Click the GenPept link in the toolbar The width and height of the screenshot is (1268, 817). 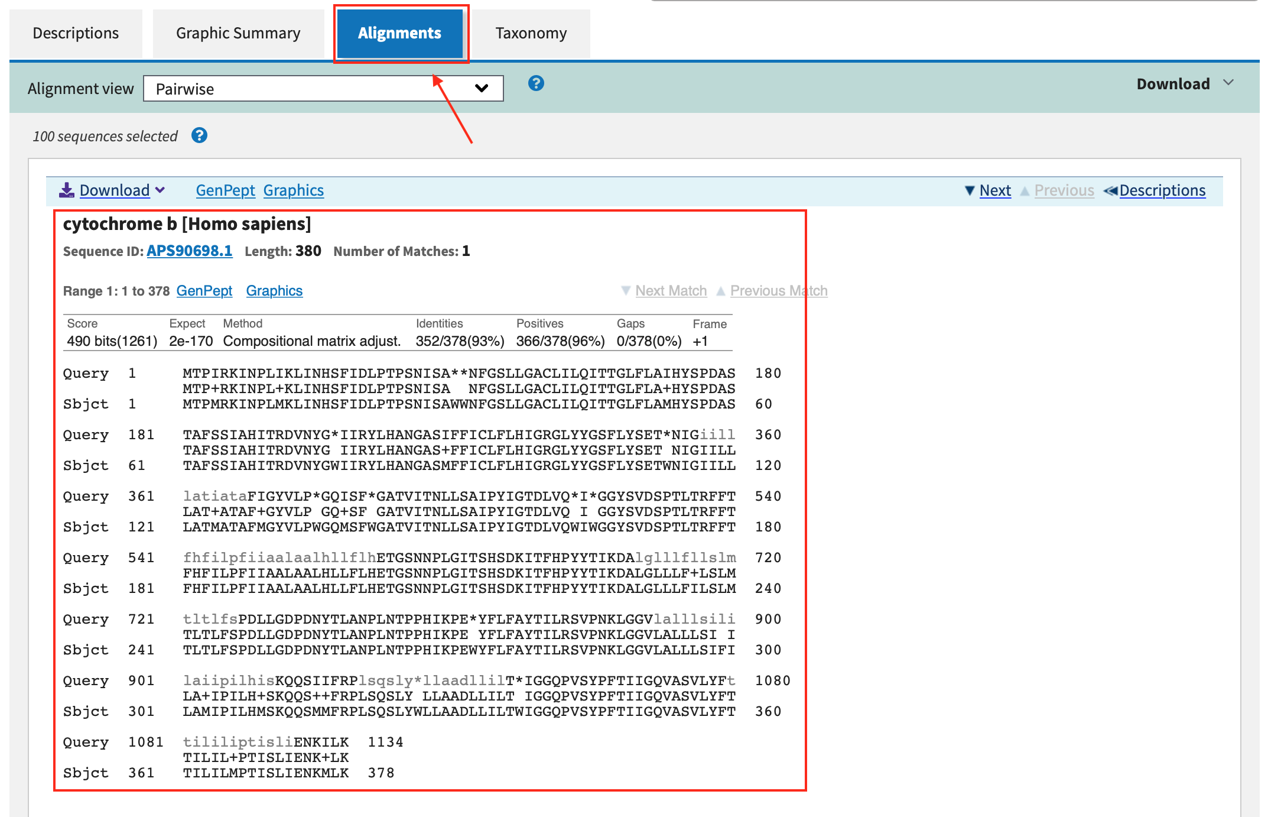coord(225,190)
